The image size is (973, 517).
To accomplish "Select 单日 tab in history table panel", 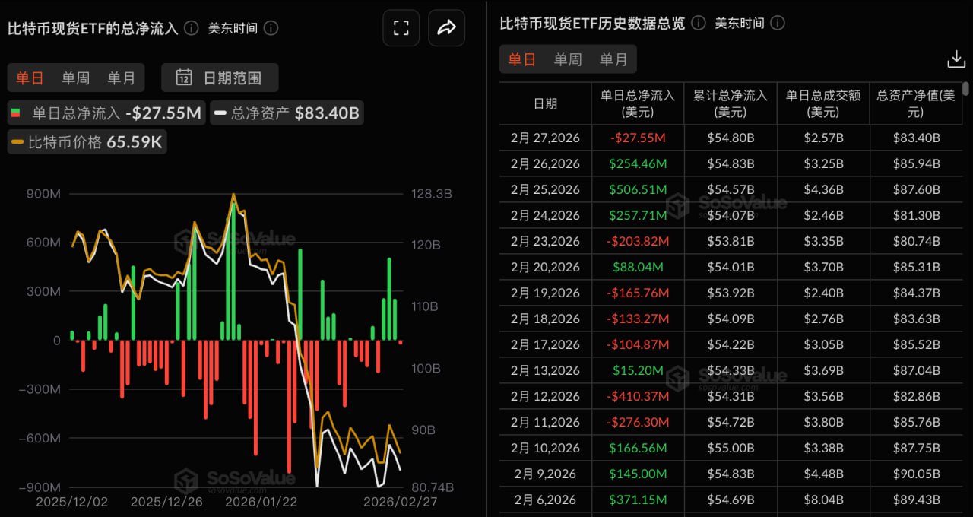I will click(x=522, y=59).
